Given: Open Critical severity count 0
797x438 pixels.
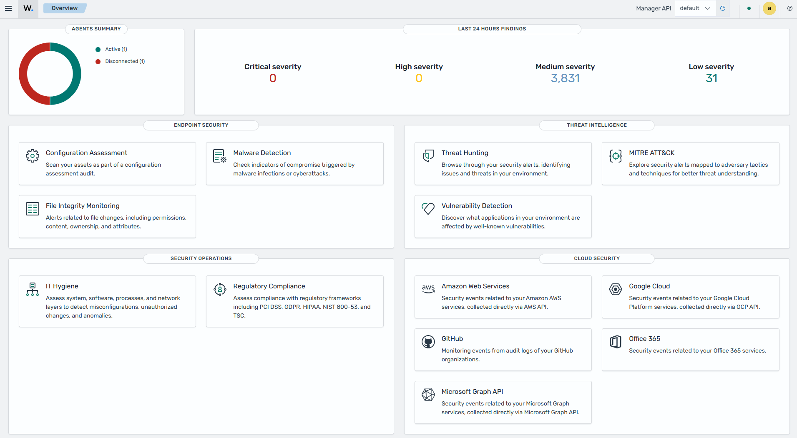Looking at the screenshot, I should [273, 78].
